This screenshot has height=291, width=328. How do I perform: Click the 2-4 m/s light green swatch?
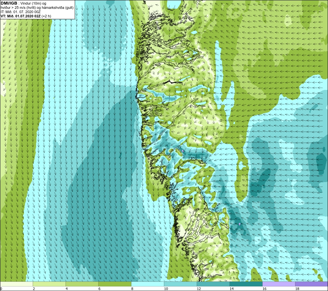50,284
